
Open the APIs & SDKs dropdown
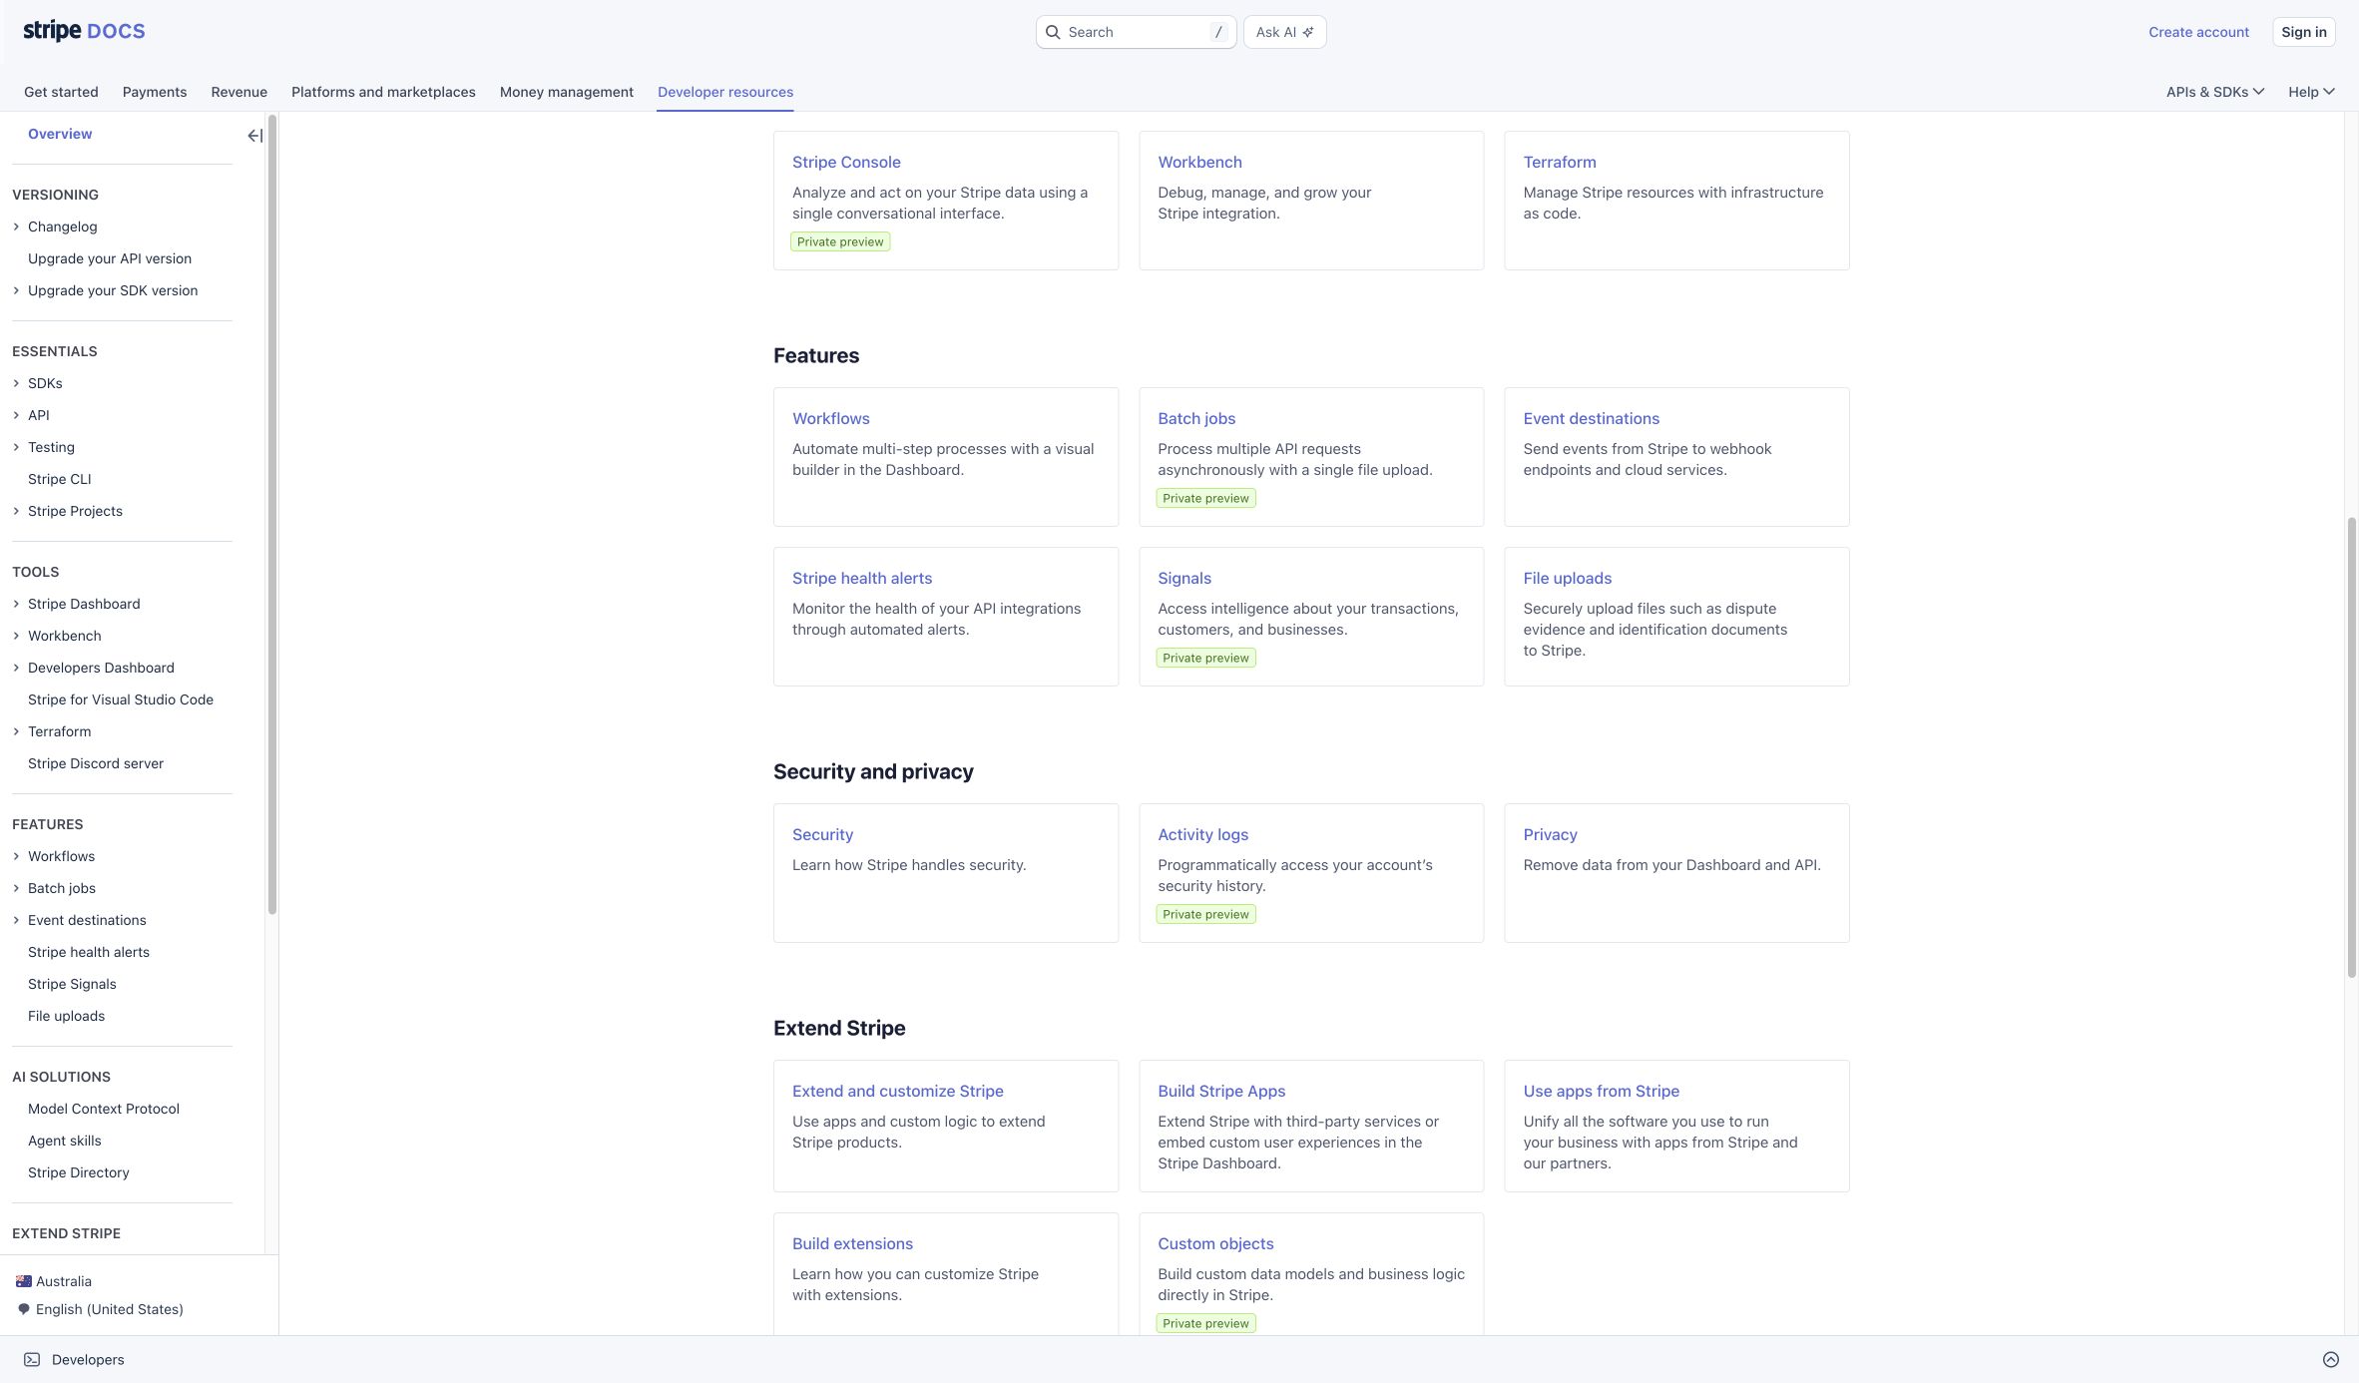pos(2214,92)
